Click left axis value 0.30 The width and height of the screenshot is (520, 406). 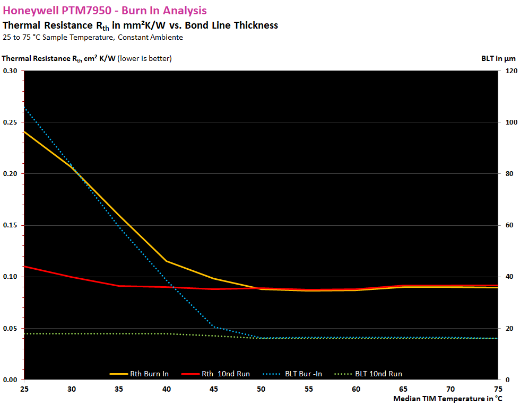(10, 71)
